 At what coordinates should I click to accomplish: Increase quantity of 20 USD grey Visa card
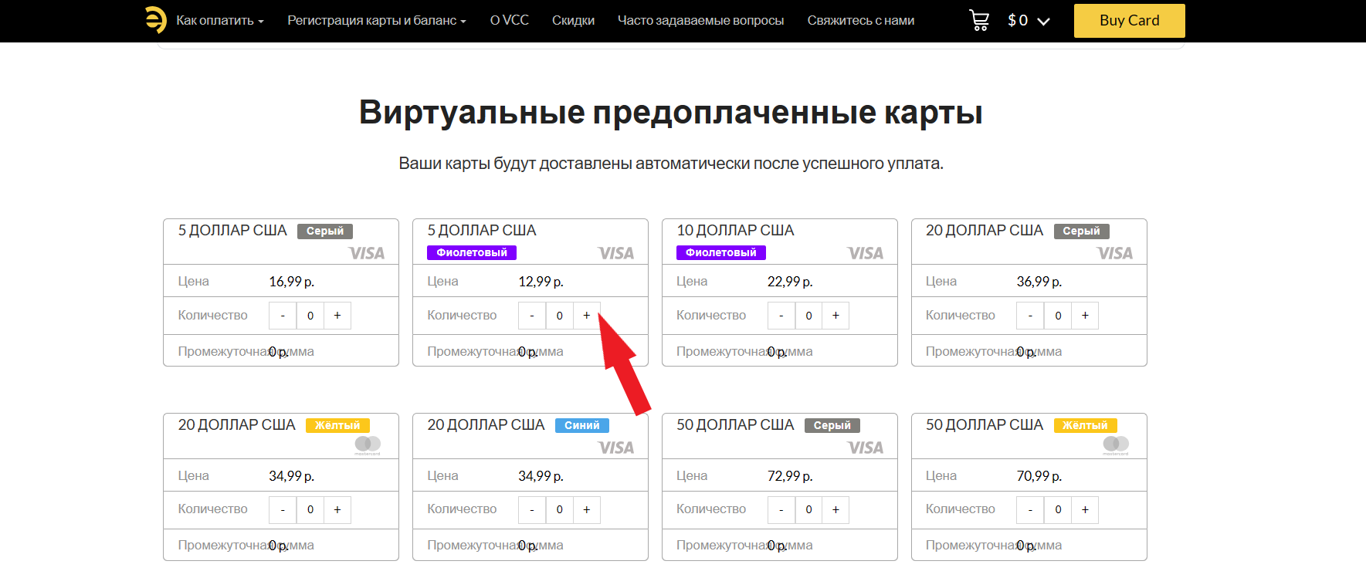pos(1085,316)
